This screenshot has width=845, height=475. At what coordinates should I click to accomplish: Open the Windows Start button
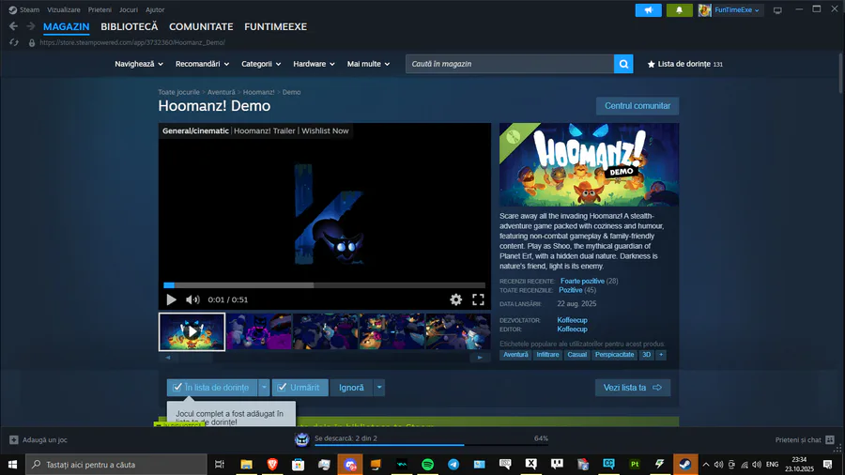pyautogui.click(x=12, y=465)
